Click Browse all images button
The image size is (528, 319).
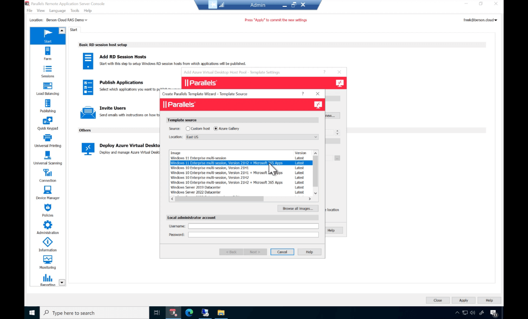coord(297,209)
